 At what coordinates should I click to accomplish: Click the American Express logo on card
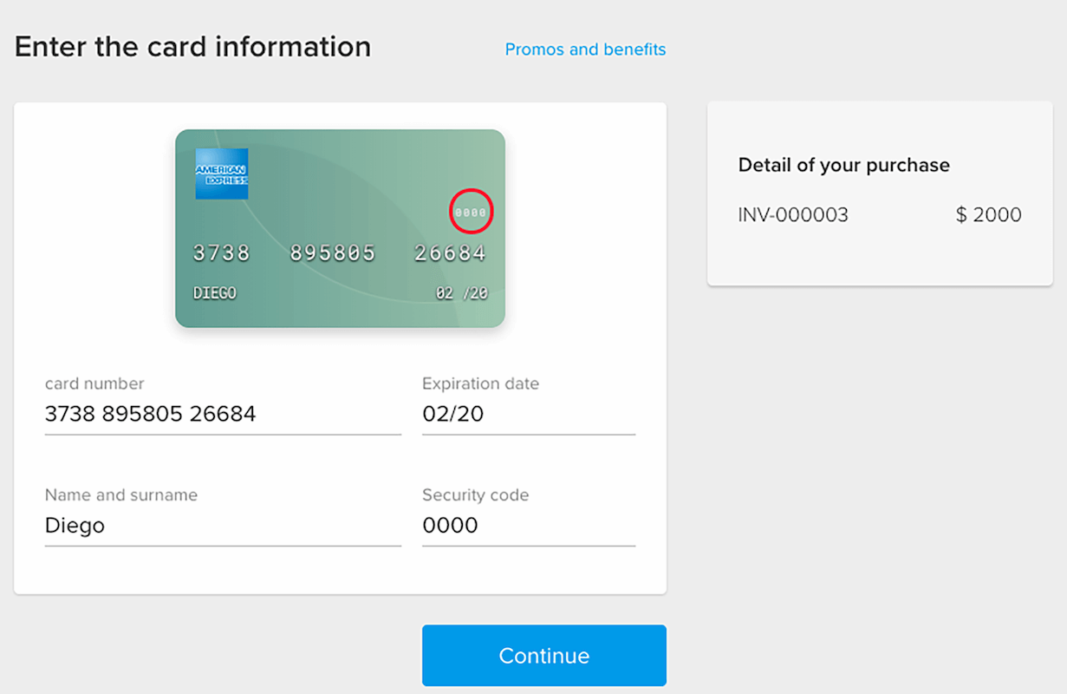pos(221,173)
